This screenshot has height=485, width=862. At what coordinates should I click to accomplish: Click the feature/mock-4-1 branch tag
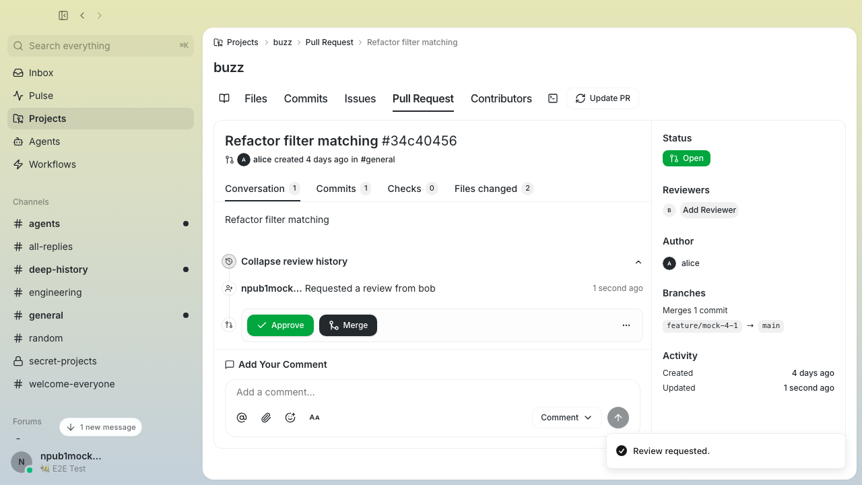(x=702, y=326)
